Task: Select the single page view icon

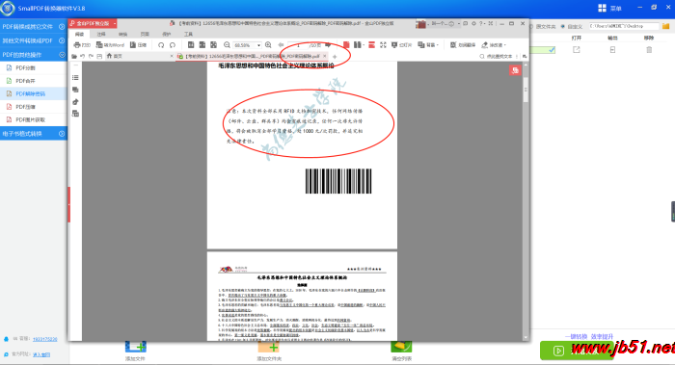Action: pos(346,44)
